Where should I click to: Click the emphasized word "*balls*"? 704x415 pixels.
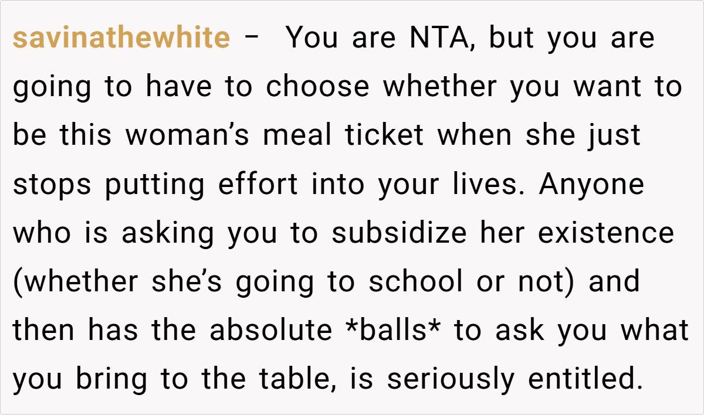click(x=394, y=331)
